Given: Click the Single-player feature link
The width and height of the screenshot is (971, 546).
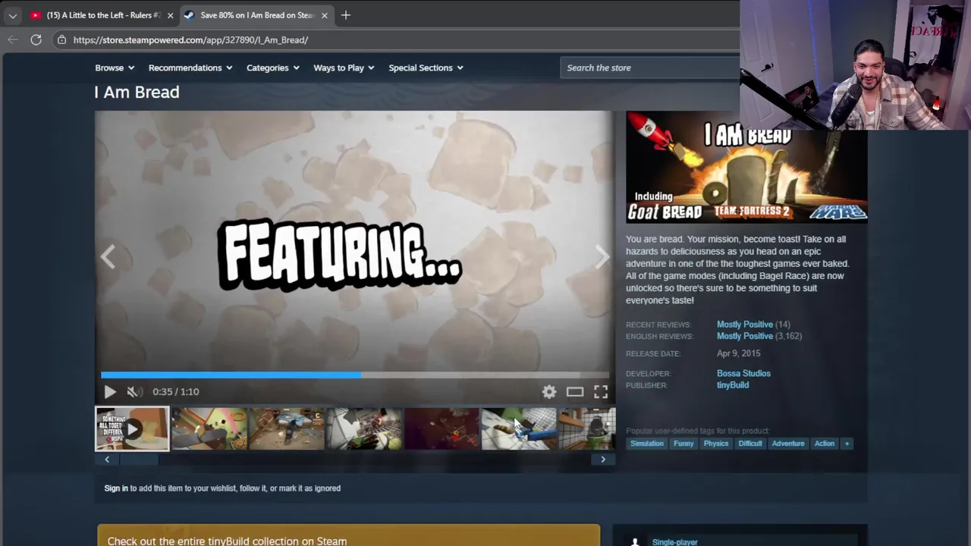Looking at the screenshot, I should click(x=675, y=541).
